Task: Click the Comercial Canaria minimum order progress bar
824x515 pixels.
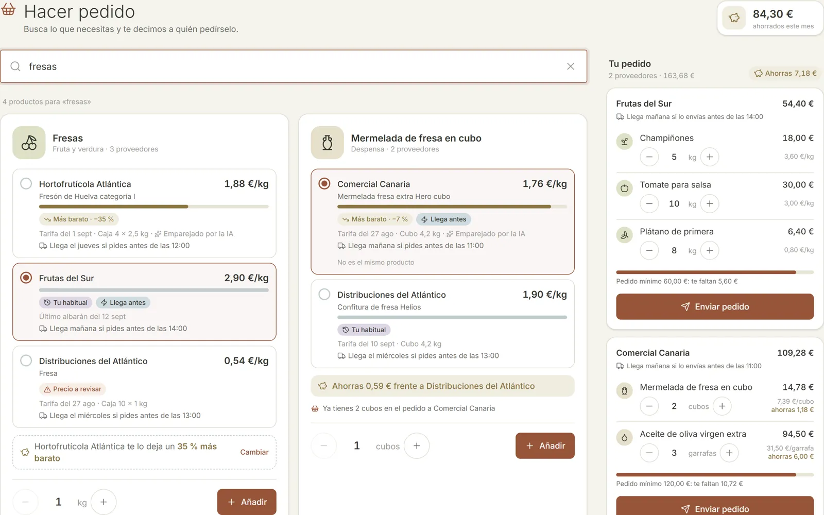Action: pyautogui.click(x=715, y=474)
